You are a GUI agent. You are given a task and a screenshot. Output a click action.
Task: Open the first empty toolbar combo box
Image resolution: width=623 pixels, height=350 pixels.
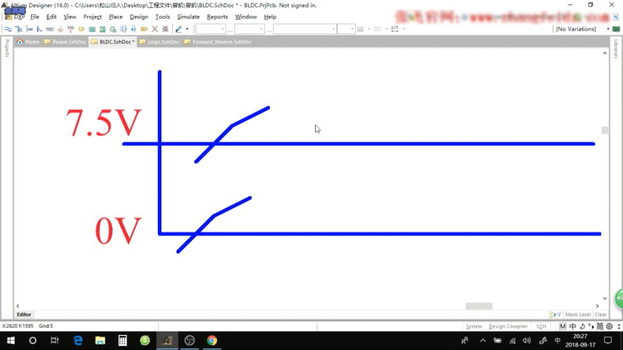[211, 29]
